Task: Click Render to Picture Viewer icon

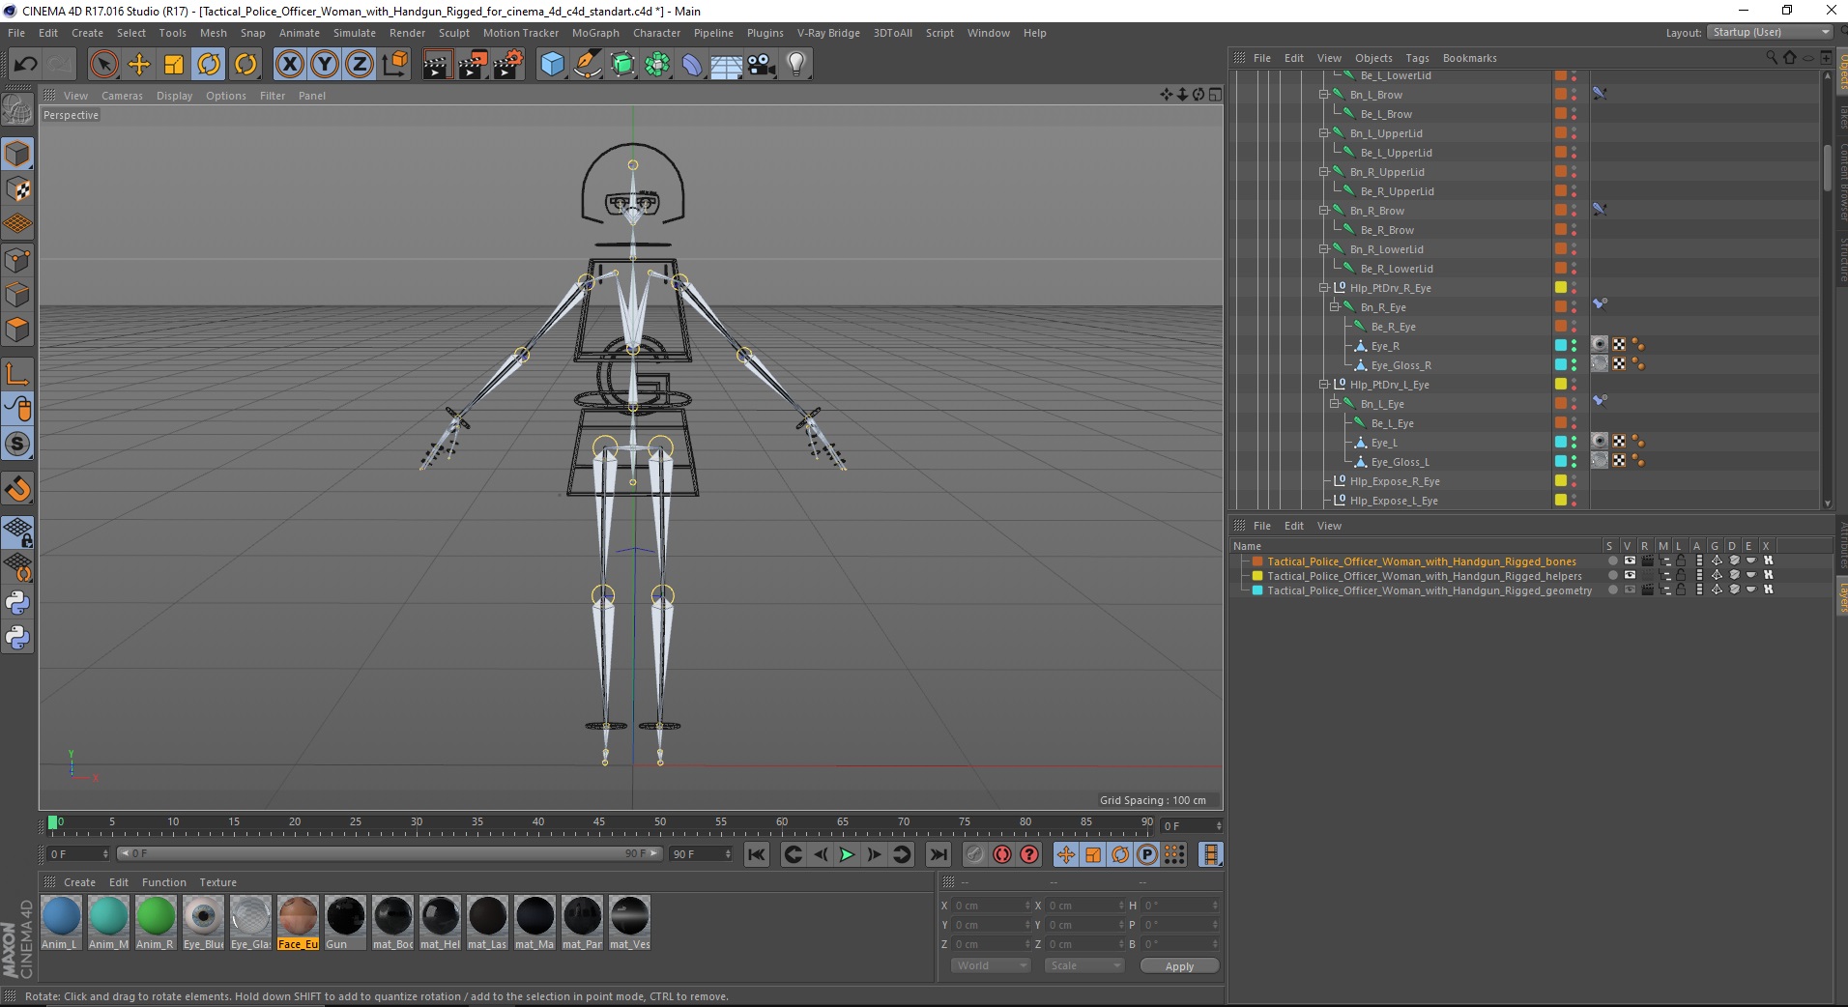Action: [473, 65]
